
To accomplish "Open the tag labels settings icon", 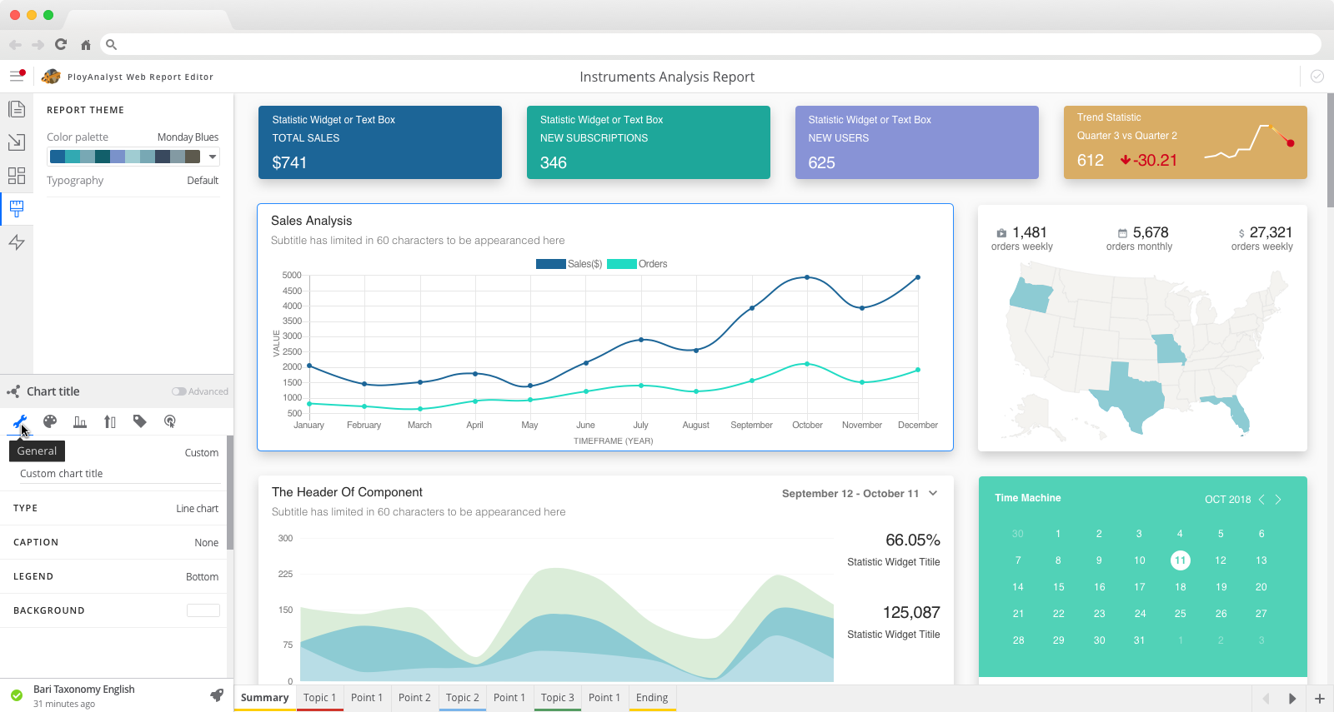I will click(x=140, y=421).
